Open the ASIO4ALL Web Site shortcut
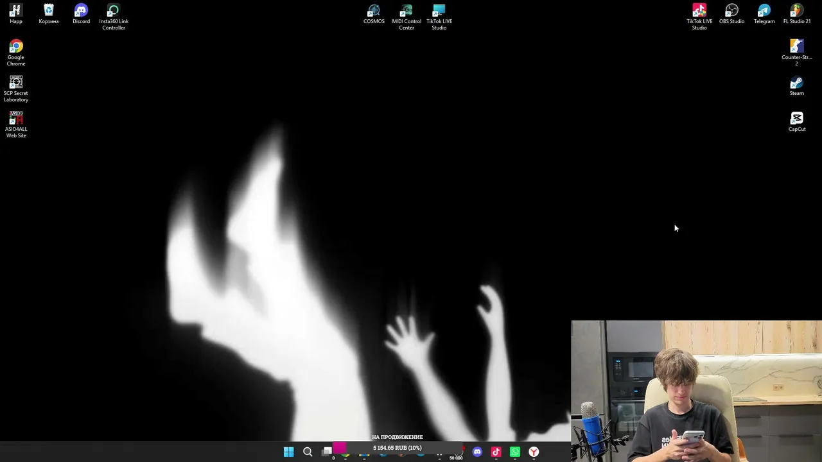Screen dimensions: 822x462 [x=16, y=124]
